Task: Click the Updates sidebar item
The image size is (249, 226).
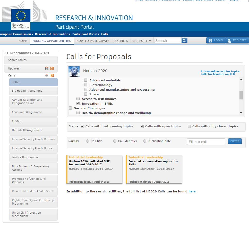Action: pyautogui.click(x=31, y=68)
